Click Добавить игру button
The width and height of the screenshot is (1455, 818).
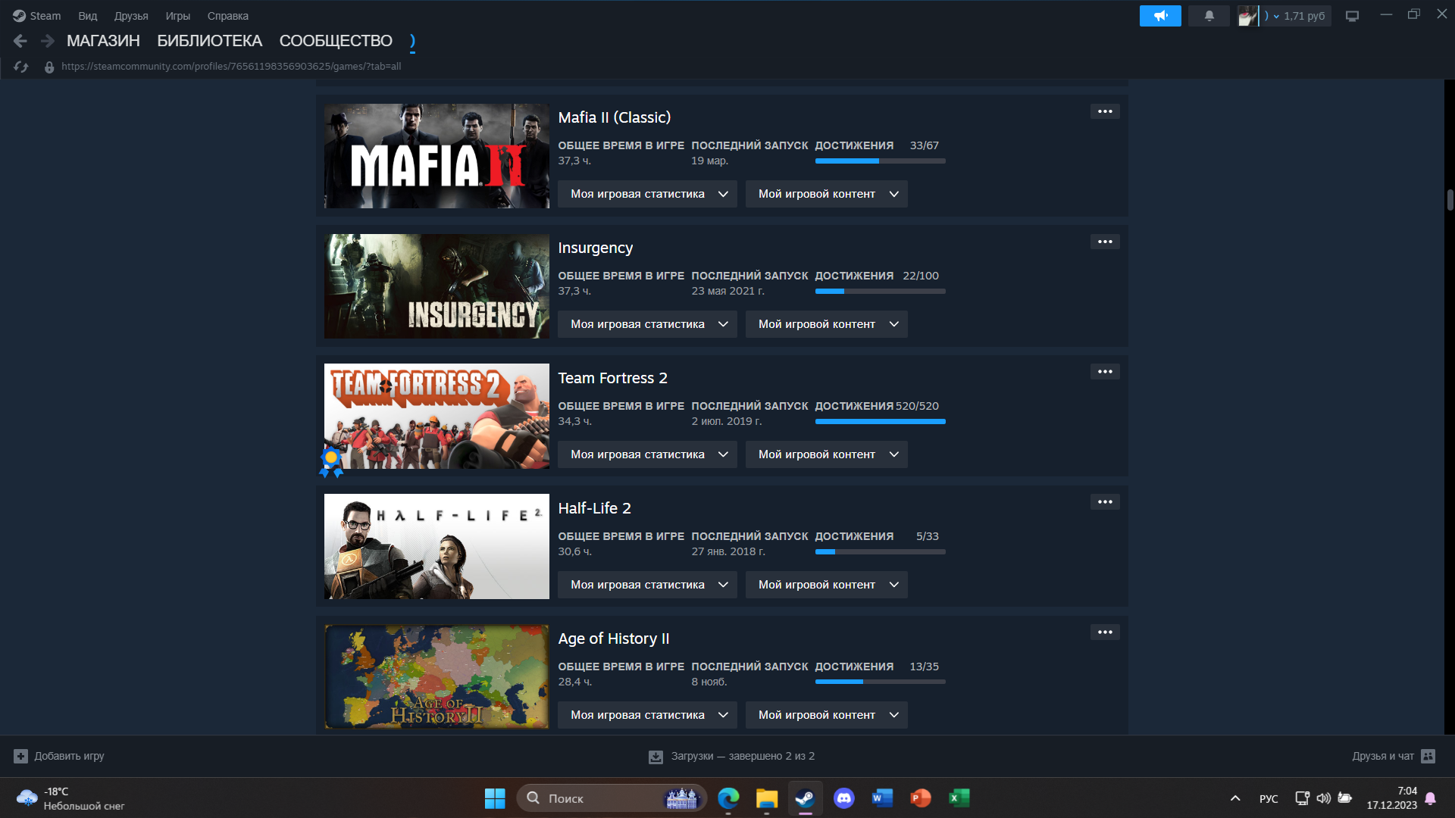coord(59,756)
